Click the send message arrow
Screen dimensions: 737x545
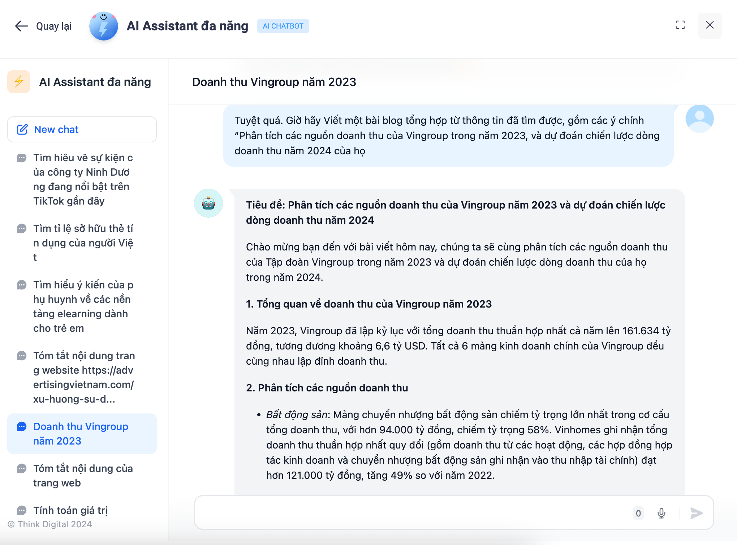pos(696,513)
